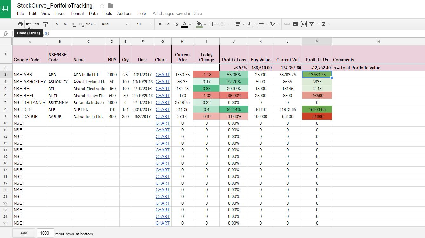Screen dimensions: 425x238
Task: Open the Add-ons menu
Action: (x=125, y=13)
